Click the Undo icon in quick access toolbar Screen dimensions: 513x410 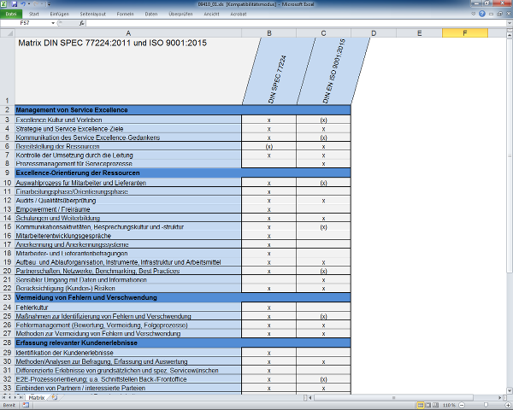pyautogui.click(x=25, y=4)
